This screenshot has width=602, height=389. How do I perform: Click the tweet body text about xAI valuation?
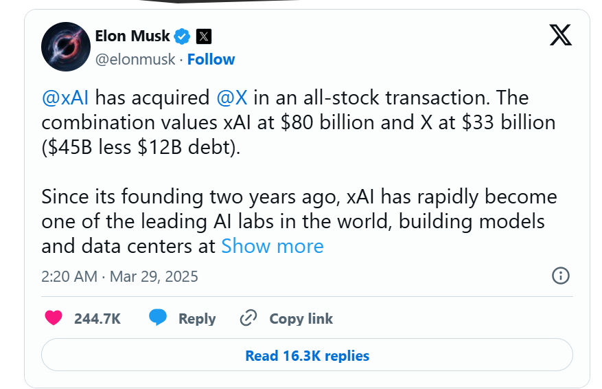(x=299, y=122)
